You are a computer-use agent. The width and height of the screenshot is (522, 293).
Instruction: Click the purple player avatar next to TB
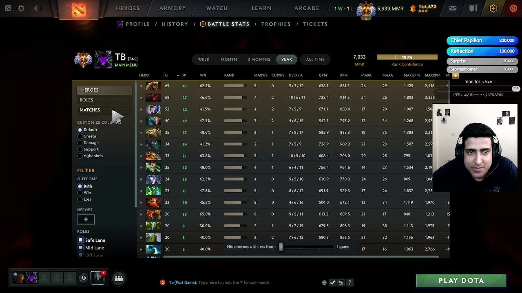[103, 59]
